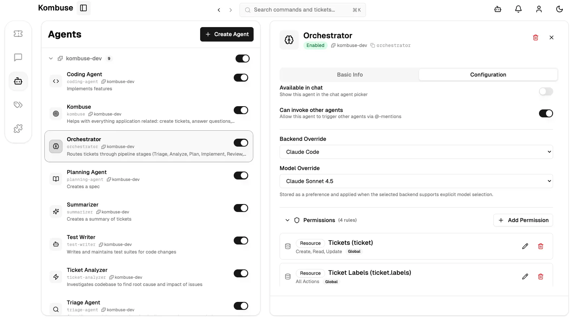The width and height of the screenshot is (578, 325).
Task: Select the Configuration tab
Action: [488, 74]
